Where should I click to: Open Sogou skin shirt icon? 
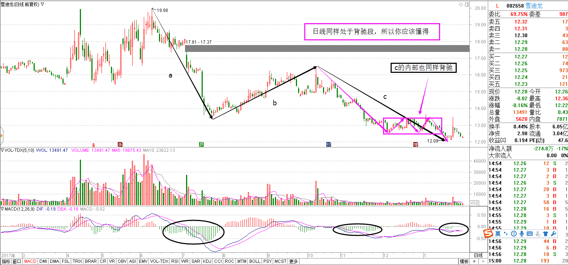click(x=546, y=234)
